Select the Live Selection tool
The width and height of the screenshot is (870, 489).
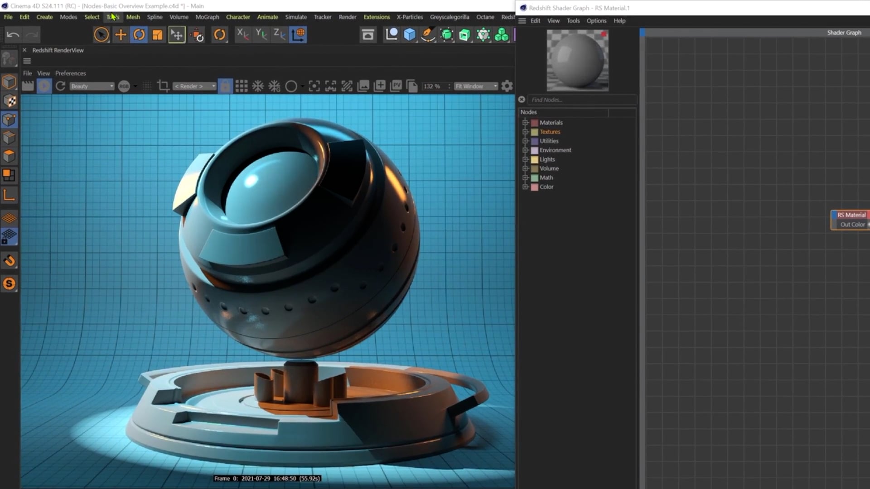click(x=101, y=34)
